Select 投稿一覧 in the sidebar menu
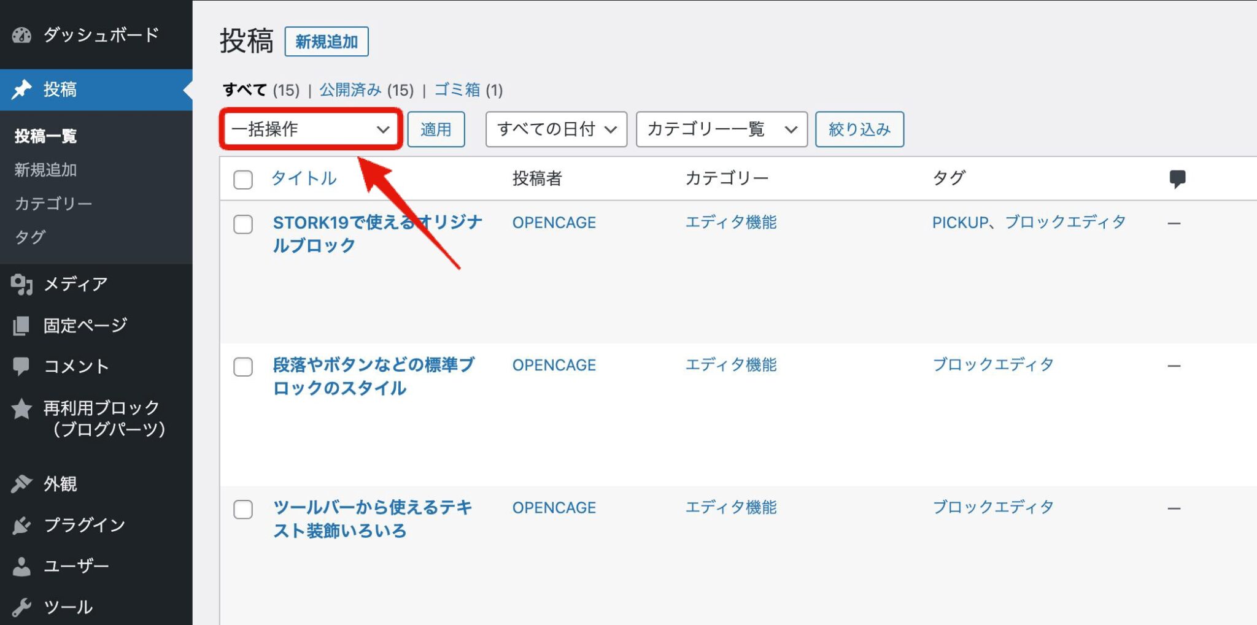Image resolution: width=1257 pixels, height=625 pixels. pyautogui.click(x=45, y=137)
